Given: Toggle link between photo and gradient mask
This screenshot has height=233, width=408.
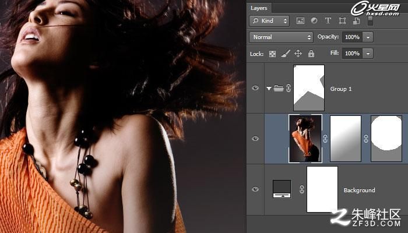Looking at the screenshot, I should tap(325, 139).
